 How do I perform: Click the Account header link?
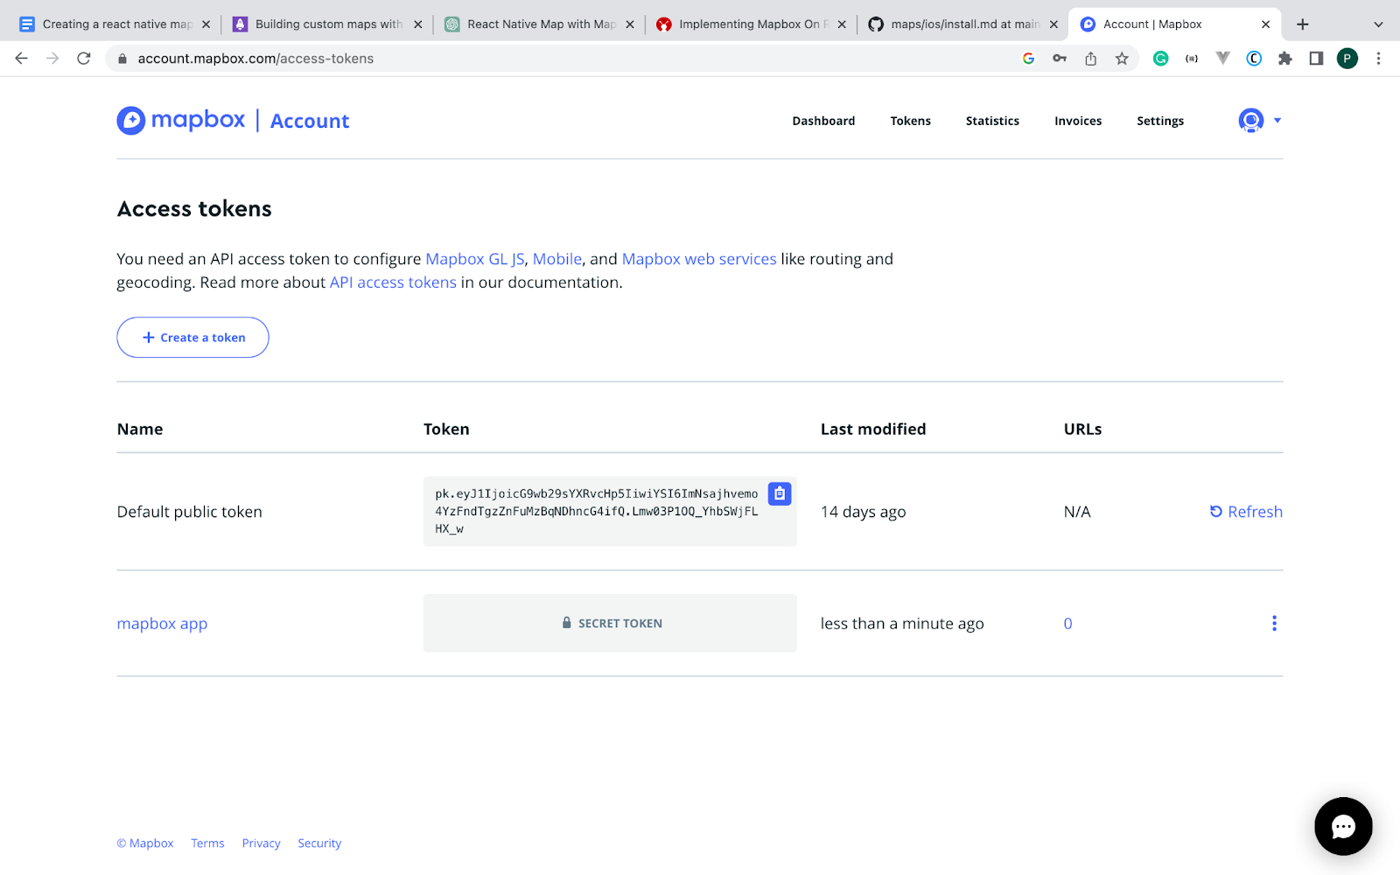point(310,121)
